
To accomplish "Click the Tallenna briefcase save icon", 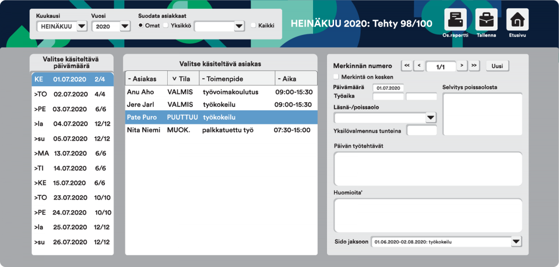I will 486,20.
